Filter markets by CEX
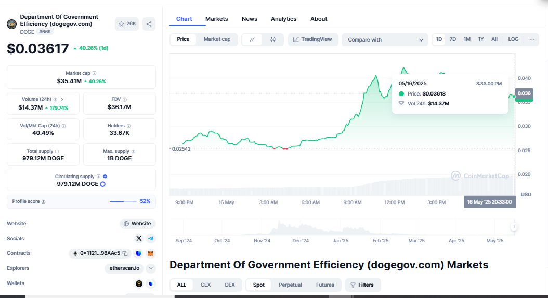The image size is (548, 298). coord(205,285)
